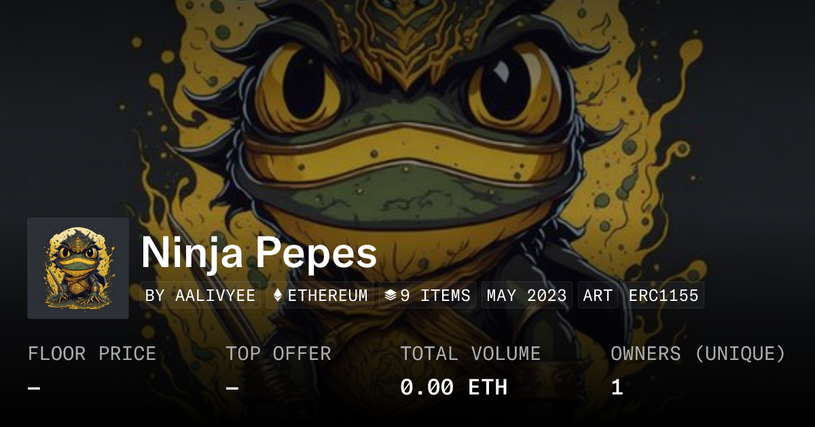This screenshot has width=815, height=427.
Task: Click the ART category tag
Action: pos(598,296)
